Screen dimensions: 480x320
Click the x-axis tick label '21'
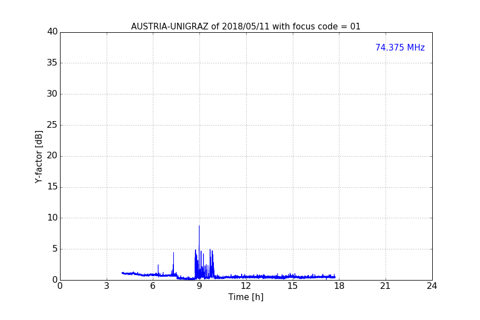[386, 286]
